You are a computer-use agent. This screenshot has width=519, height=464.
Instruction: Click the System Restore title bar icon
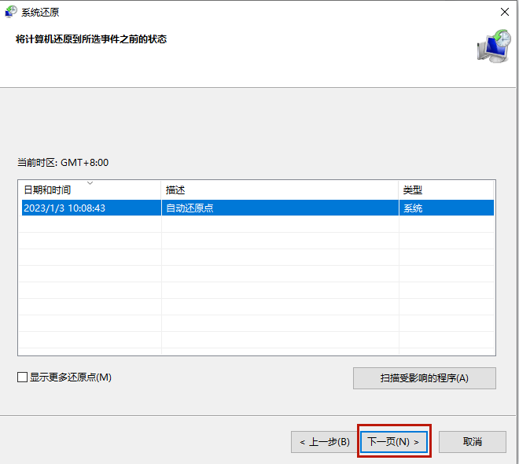(x=10, y=12)
